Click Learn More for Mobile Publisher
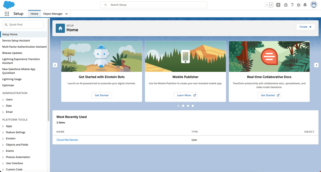This screenshot has width=321, height=172. click(186, 95)
